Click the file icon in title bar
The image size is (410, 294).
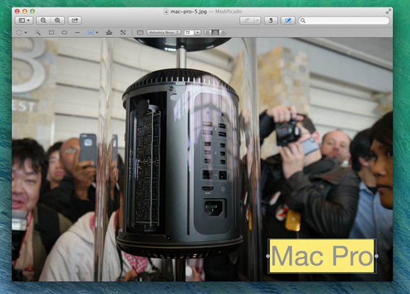click(x=166, y=11)
